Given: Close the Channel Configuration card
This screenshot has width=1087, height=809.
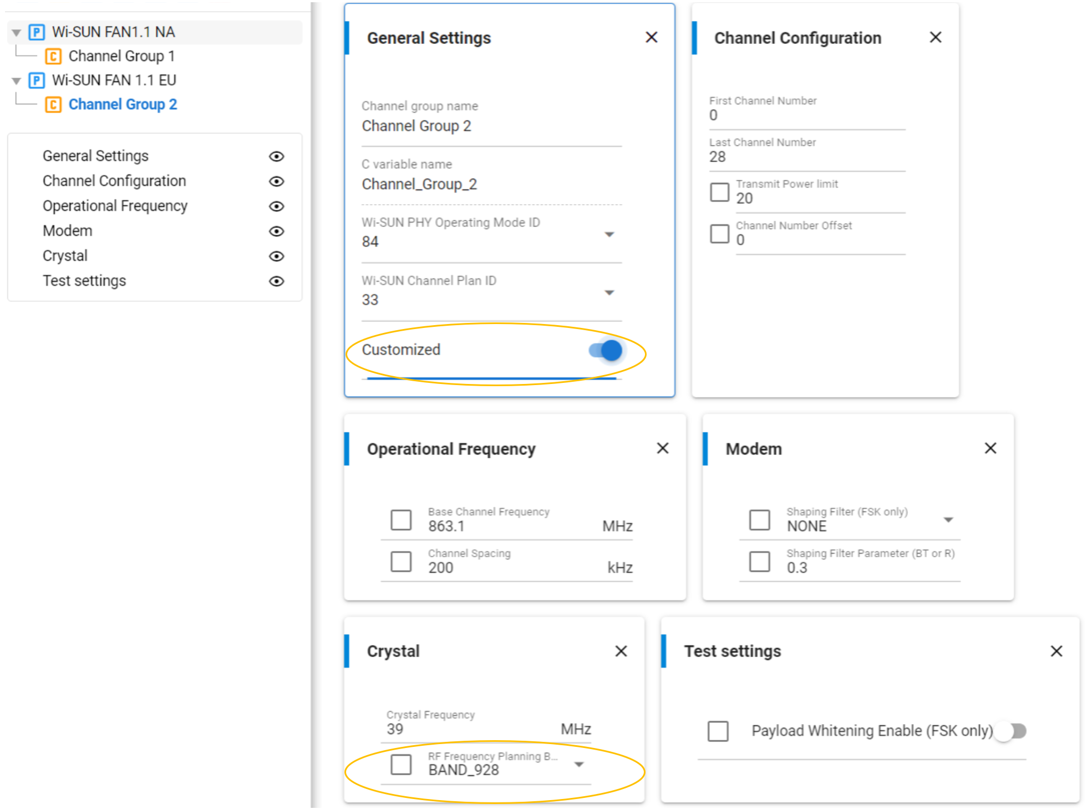Looking at the screenshot, I should 936,37.
